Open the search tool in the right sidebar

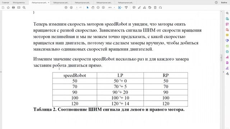227,13
